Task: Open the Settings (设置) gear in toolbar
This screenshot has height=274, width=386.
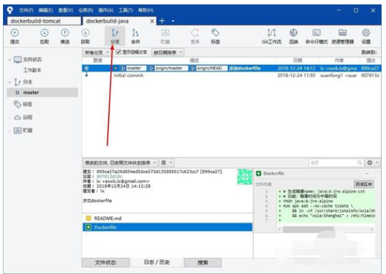Action: (366, 32)
